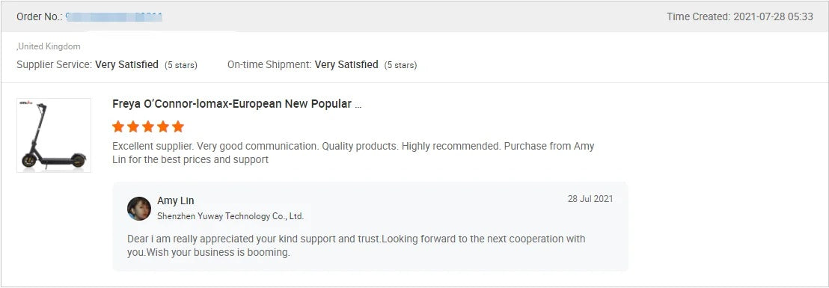829x288 pixels.
Task: Open Shenzhen Yuway Technology Co., Ltd. company link
Action: pyautogui.click(x=230, y=216)
